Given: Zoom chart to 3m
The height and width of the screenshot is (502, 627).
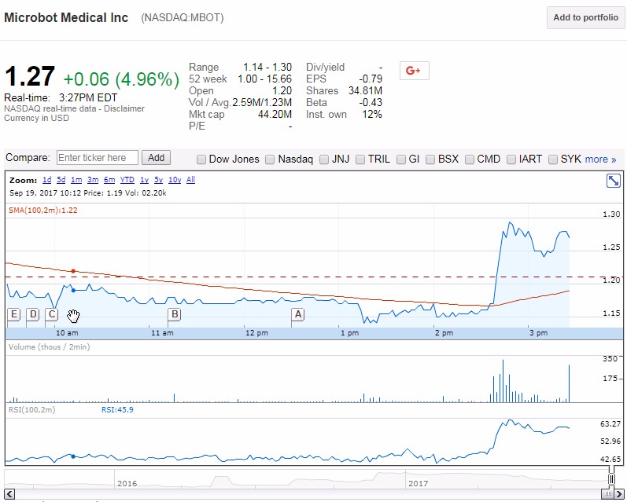Looking at the screenshot, I should click(93, 180).
